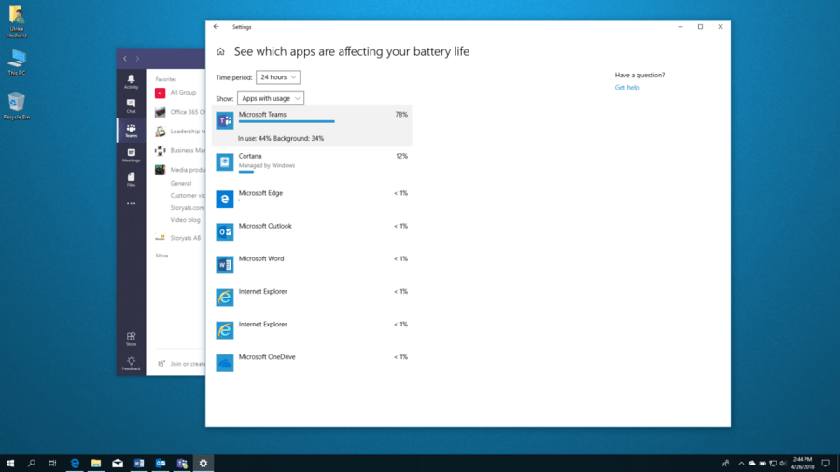Click Join or create a team
This screenshot has height=472, width=840.
[x=181, y=364]
